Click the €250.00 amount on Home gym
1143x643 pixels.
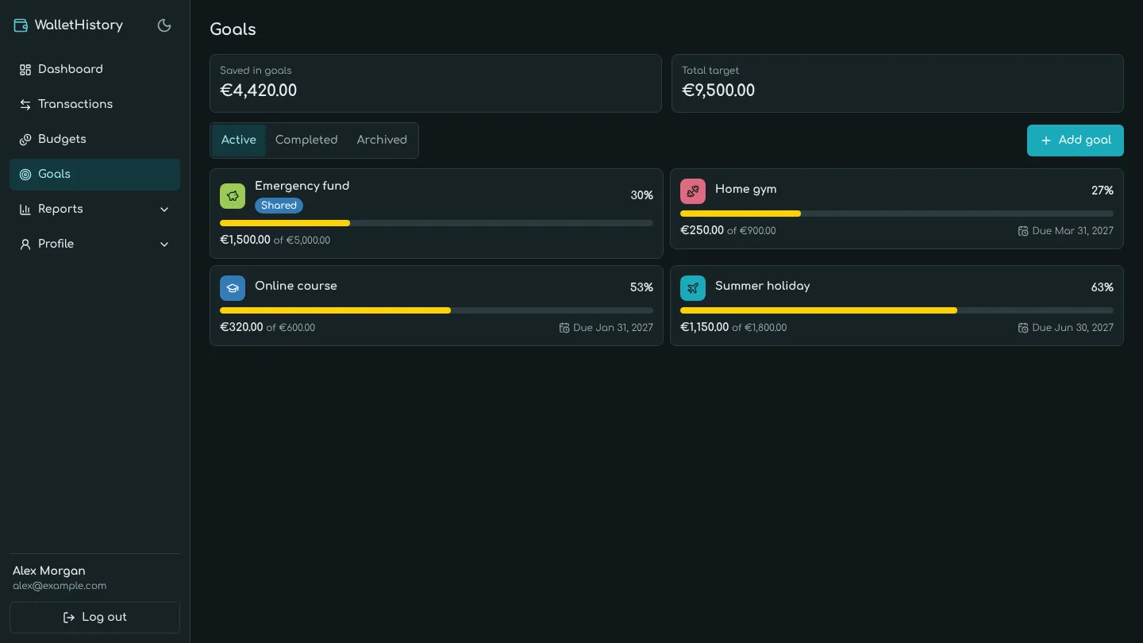click(702, 230)
